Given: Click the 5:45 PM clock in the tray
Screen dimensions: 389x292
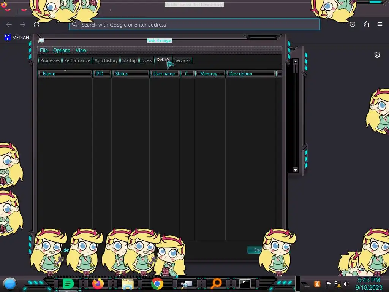Looking at the screenshot, I should click(x=369, y=280).
